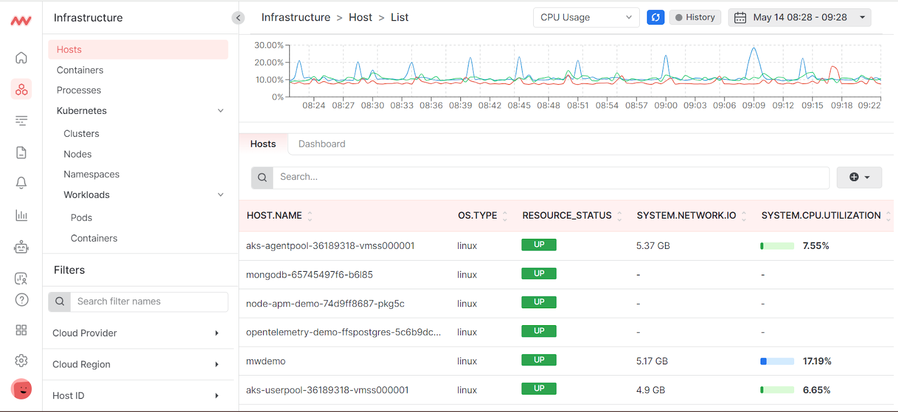
Task: Sort by OS.TYPE column arrows
Action: (x=505, y=216)
